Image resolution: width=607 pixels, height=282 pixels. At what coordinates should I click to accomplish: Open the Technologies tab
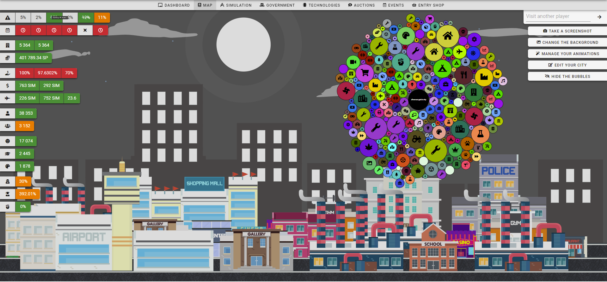321,5
